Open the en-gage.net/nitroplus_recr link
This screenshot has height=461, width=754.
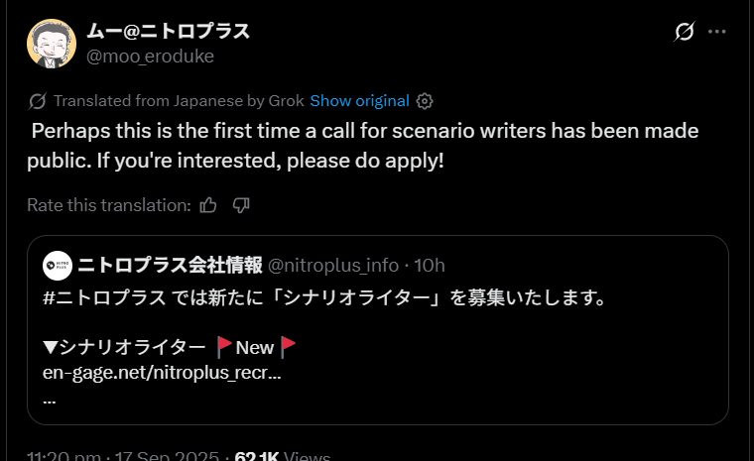click(163, 375)
